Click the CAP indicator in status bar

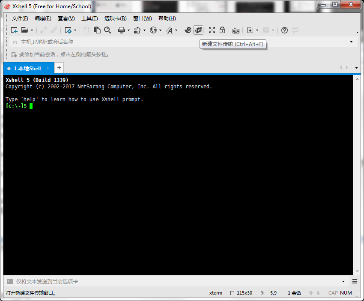click(333, 293)
